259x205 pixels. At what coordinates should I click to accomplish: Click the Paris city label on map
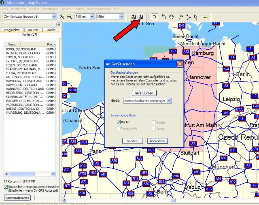click(95, 151)
